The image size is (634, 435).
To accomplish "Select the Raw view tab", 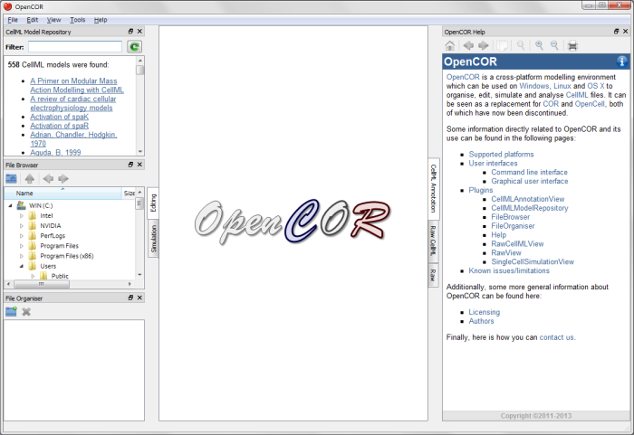I will [434, 275].
